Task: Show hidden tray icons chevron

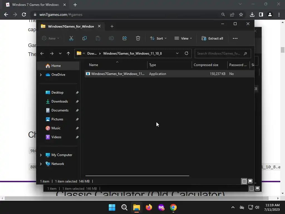Action: click(233, 207)
